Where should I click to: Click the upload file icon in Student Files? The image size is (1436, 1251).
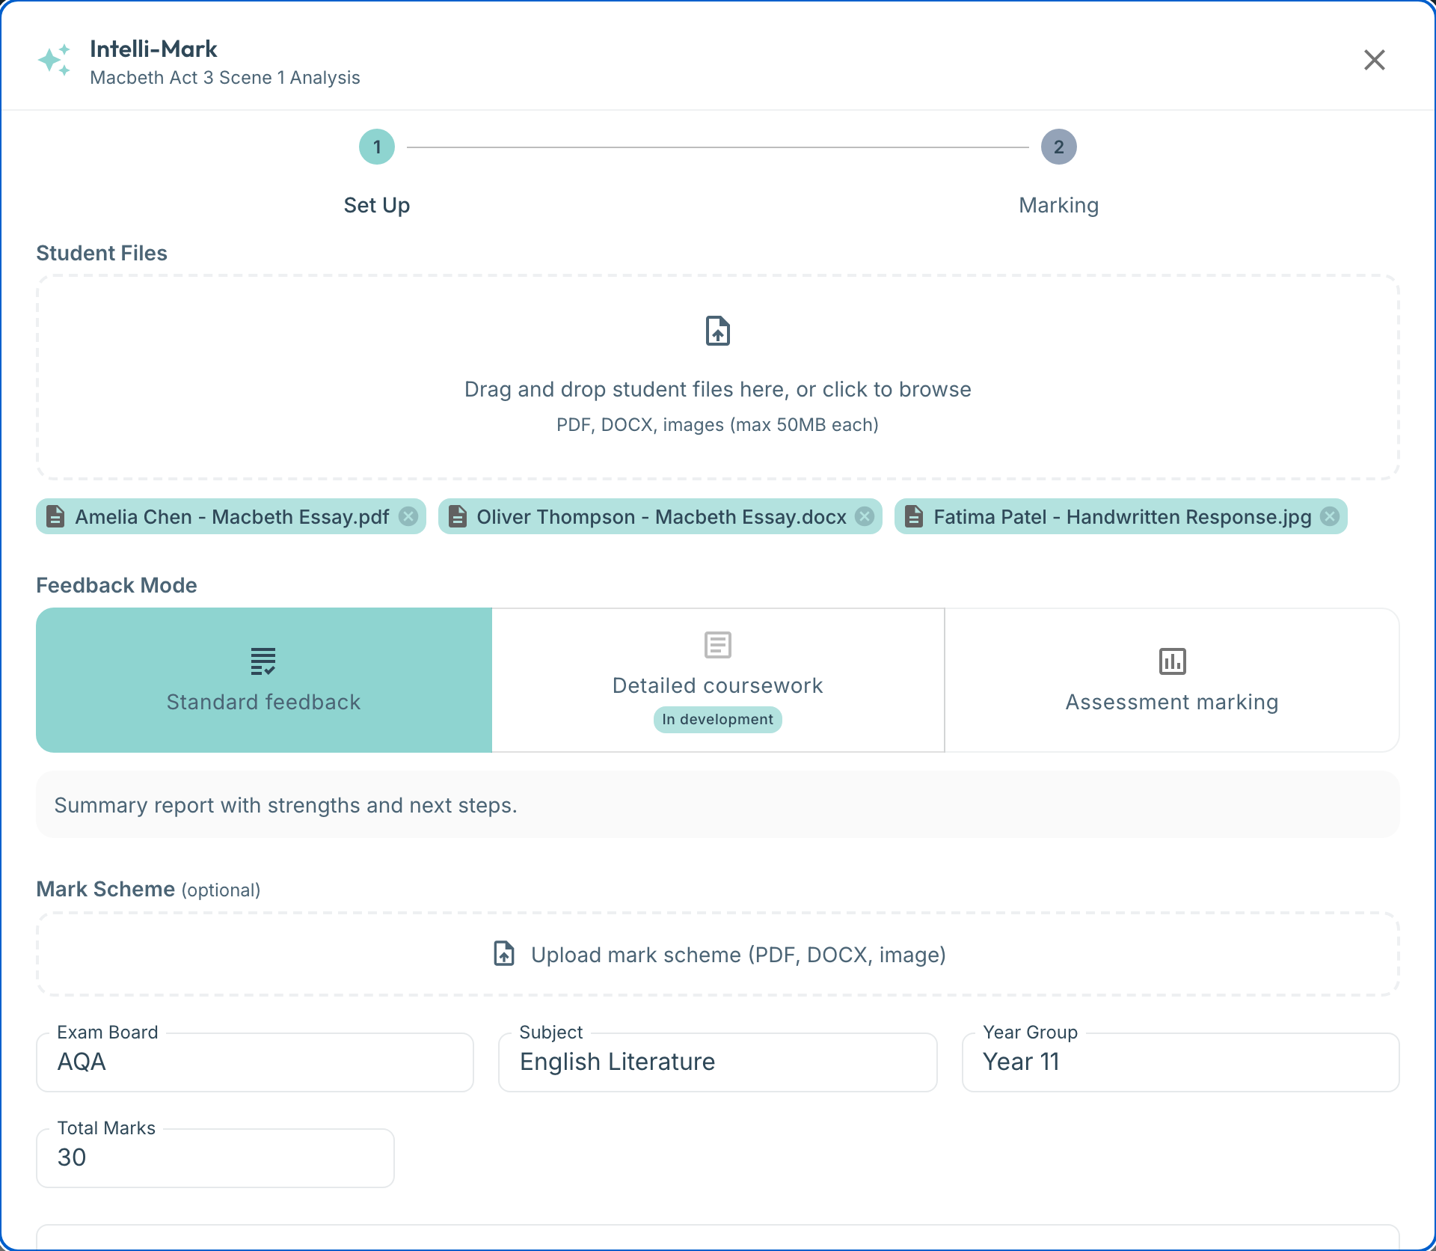[x=718, y=331]
